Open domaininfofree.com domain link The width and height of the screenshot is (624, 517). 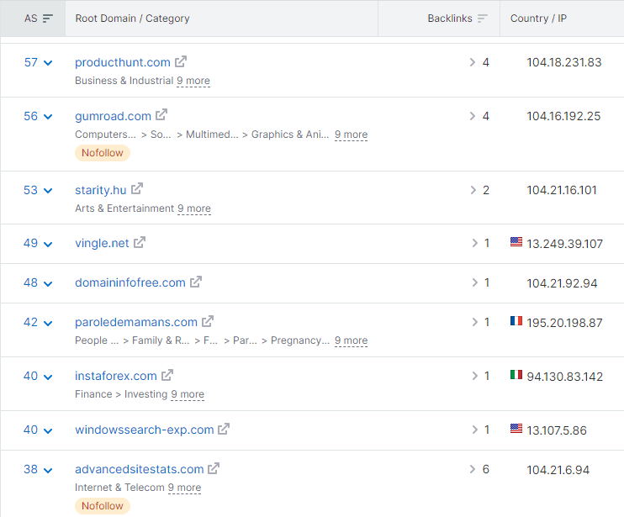[130, 282]
